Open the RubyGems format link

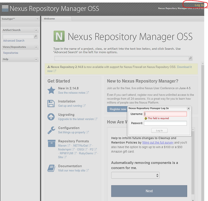pos(86,153)
